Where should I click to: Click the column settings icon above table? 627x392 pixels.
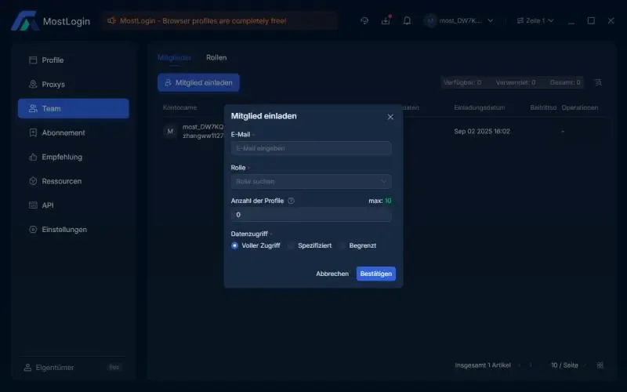click(x=598, y=82)
